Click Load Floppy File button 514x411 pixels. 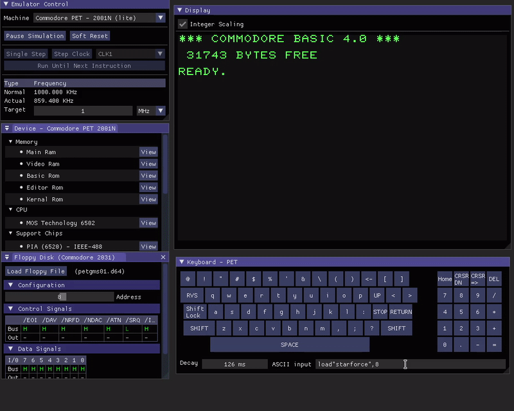36,271
